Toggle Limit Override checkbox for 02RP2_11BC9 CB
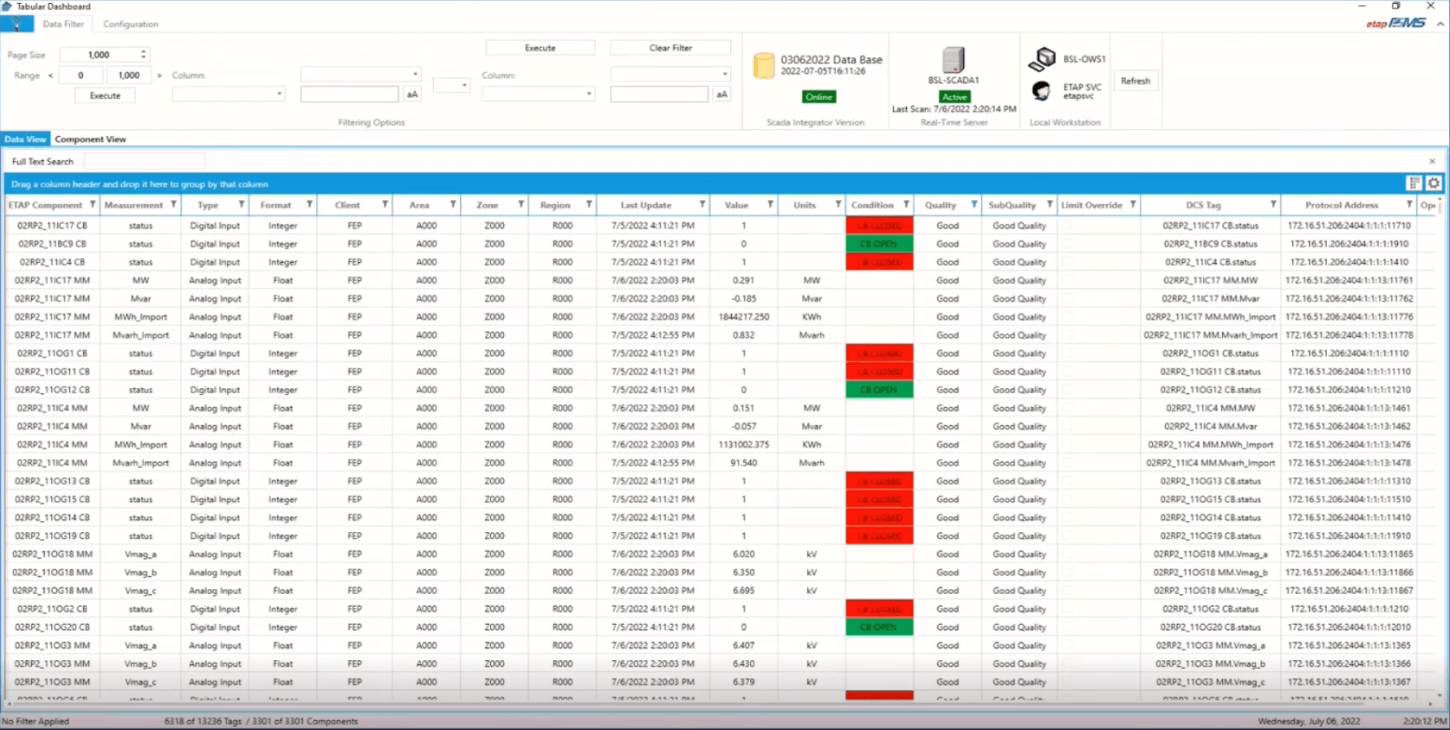This screenshot has height=730, width=1450. tap(1067, 243)
